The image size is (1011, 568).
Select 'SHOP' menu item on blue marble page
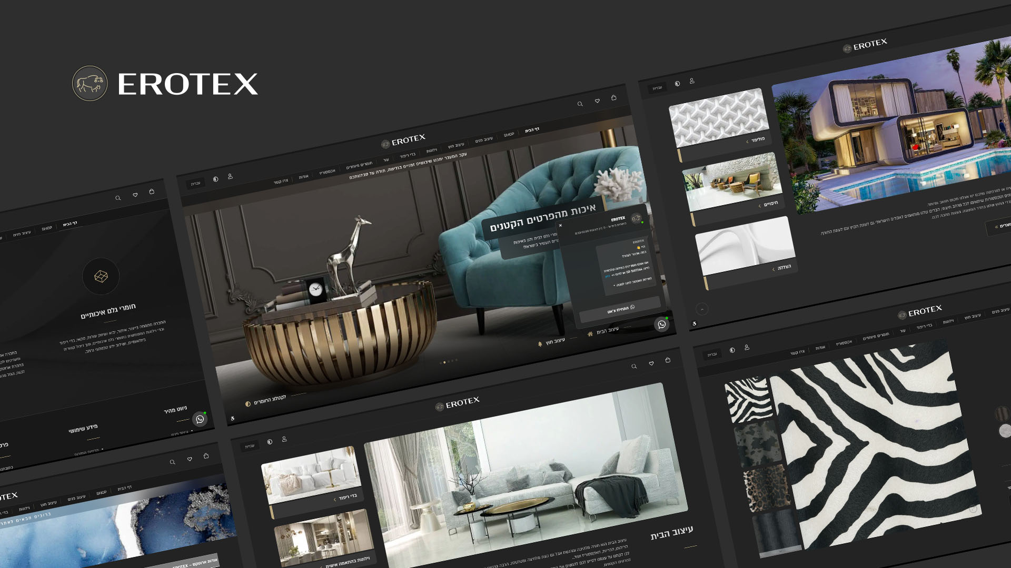[x=101, y=493]
